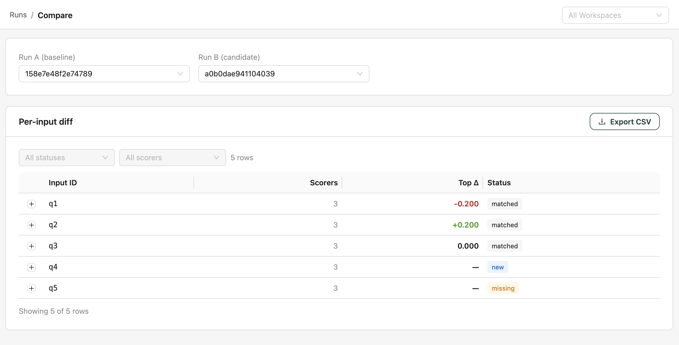Click the 0.000 delta value
Screen dimensions: 679x345
point(468,246)
